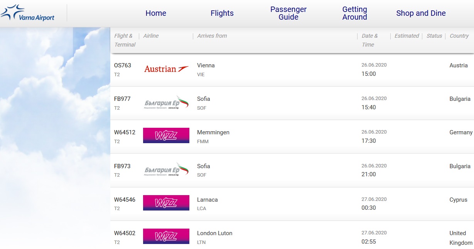474x249 pixels.
Task: Click the Status column header
Action: coord(434,36)
